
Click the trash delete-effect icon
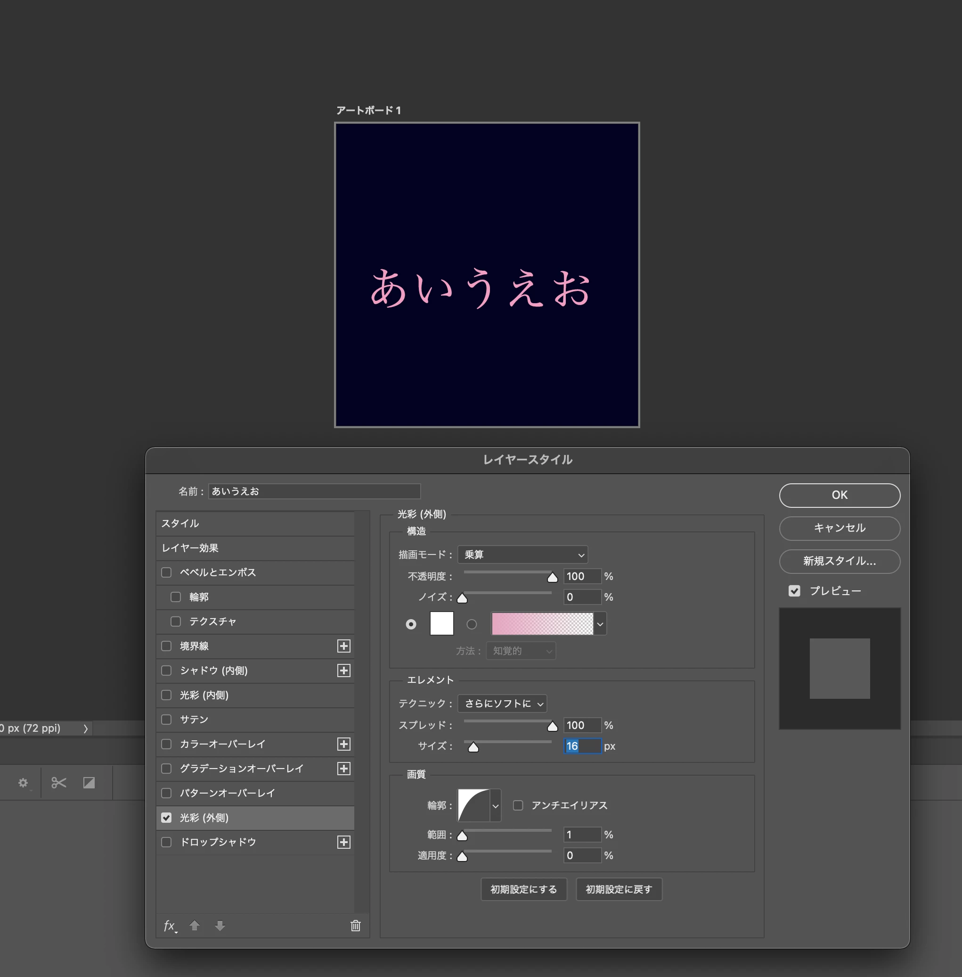(356, 926)
